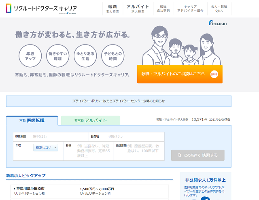Click 転職・アルバイトのご相談はこちら orange button
259x200 pixels.
point(180,74)
